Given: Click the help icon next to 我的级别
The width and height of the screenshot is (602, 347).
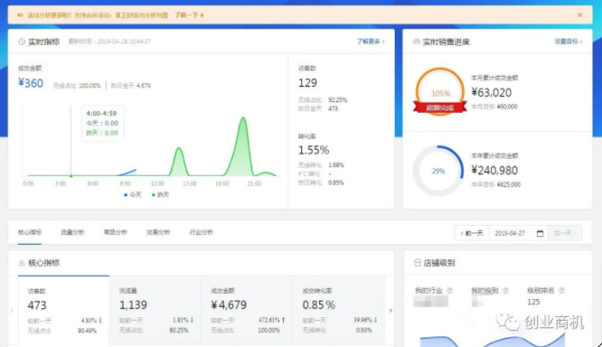Looking at the screenshot, I should tap(505, 291).
